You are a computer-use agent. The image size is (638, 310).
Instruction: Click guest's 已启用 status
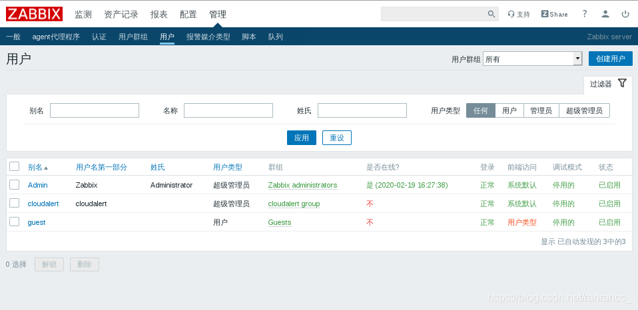pos(609,222)
